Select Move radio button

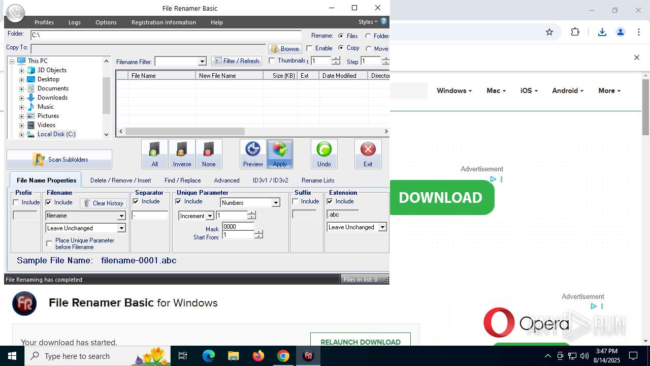[368, 48]
